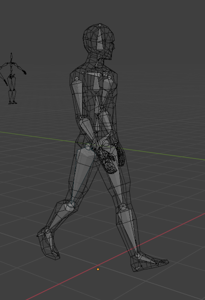Image resolution: width=205 pixels, height=300 pixels.
Task: Select the small T-pose armature in background
Action: pyautogui.click(x=12, y=78)
